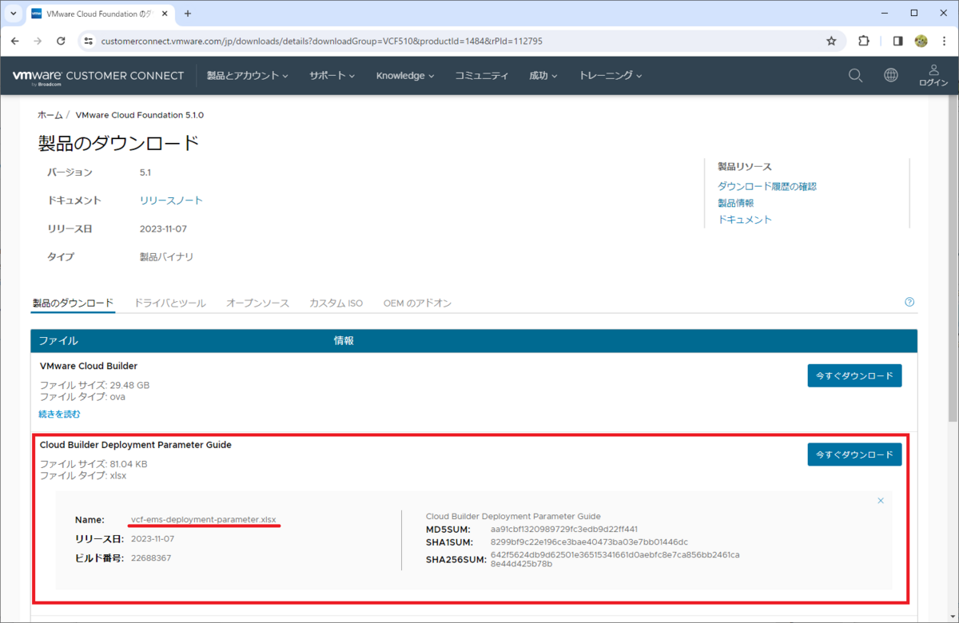
Task: Expand the Knowledge dropdown menu
Action: click(x=405, y=76)
